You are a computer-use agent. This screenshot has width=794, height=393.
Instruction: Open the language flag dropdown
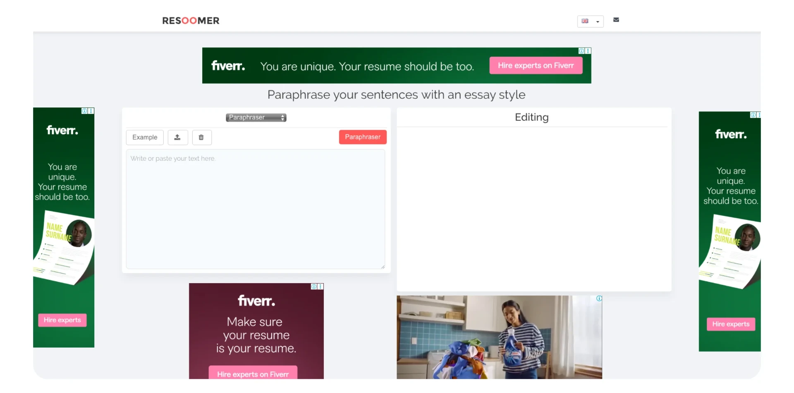click(590, 21)
